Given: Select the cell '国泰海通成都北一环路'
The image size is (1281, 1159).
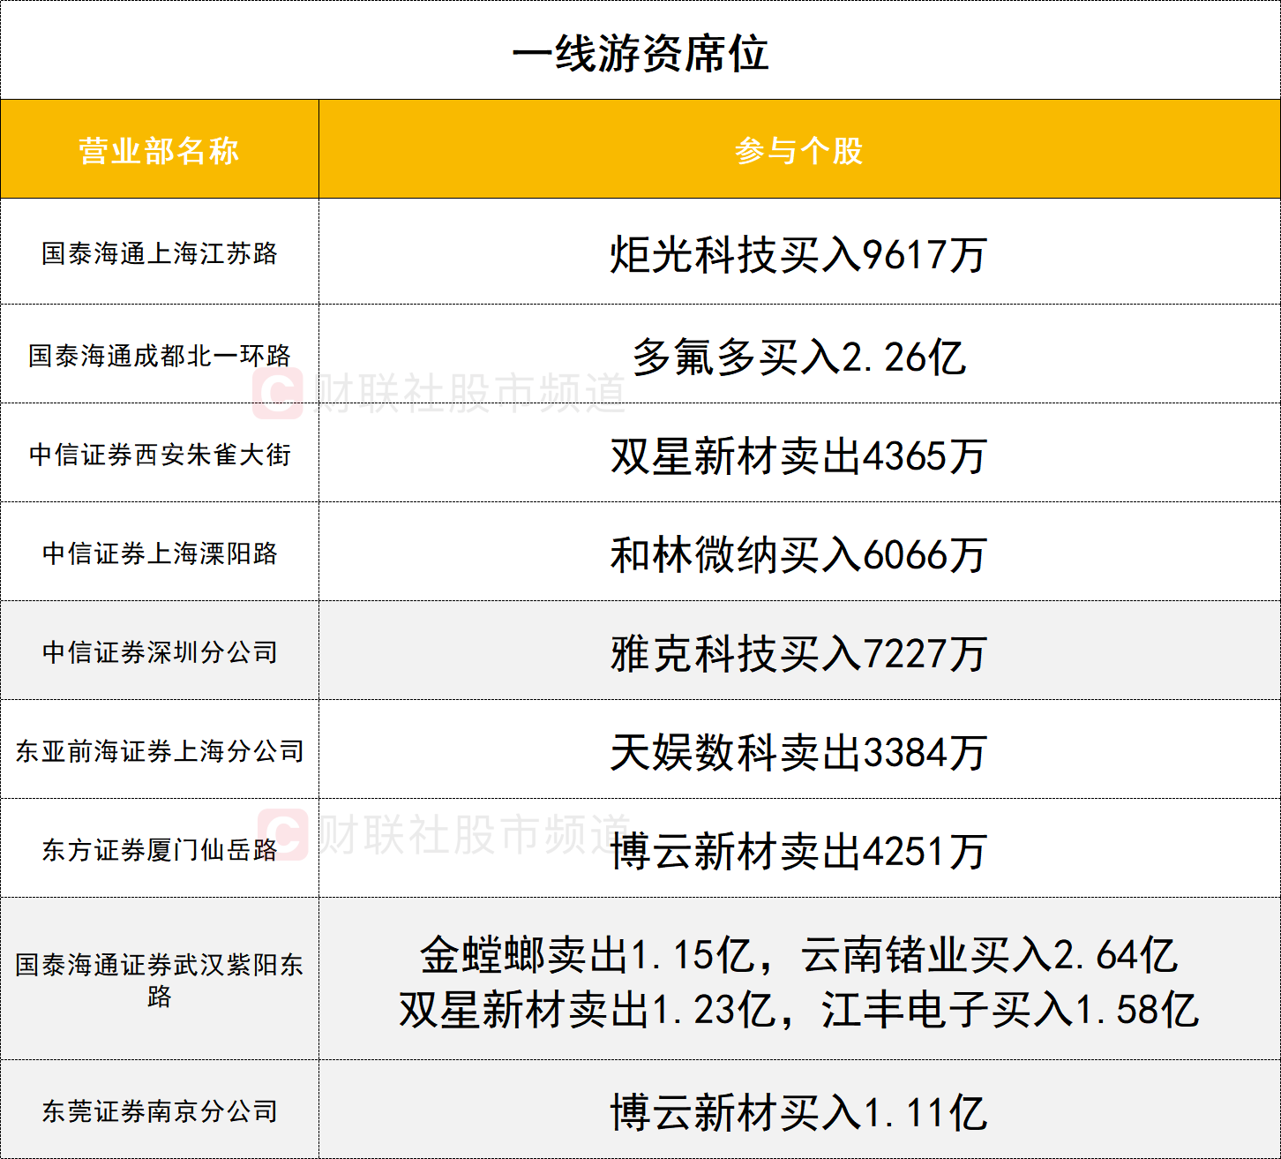Looking at the screenshot, I should click(160, 355).
